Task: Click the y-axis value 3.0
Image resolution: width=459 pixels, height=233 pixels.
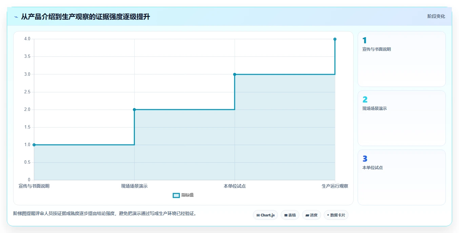Action: [x=27, y=74]
